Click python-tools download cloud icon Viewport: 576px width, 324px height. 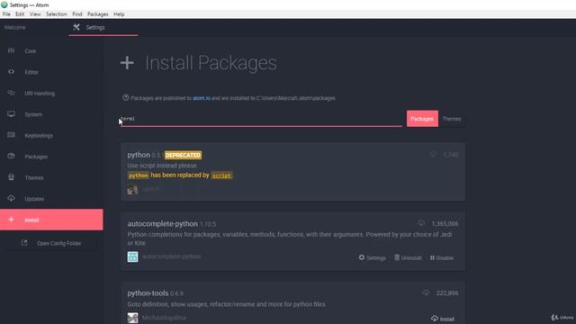tap(426, 292)
